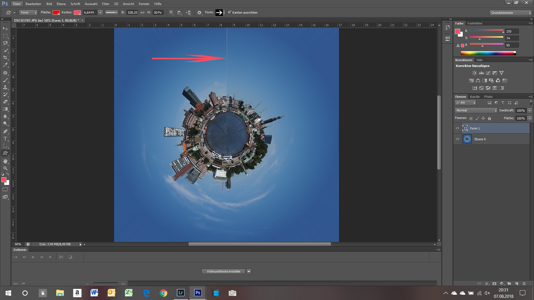Select the Move tool
534x300 pixels.
[x=6, y=28]
